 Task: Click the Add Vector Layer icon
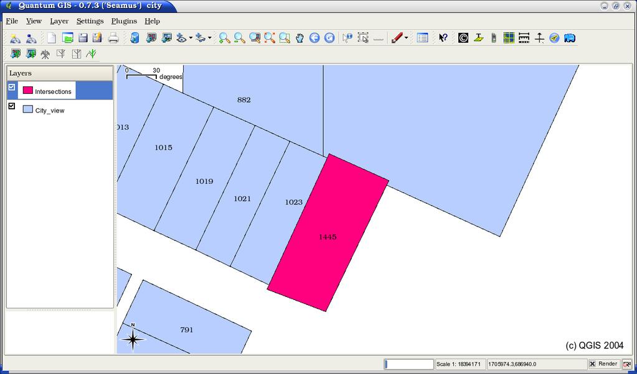pos(151,38)
